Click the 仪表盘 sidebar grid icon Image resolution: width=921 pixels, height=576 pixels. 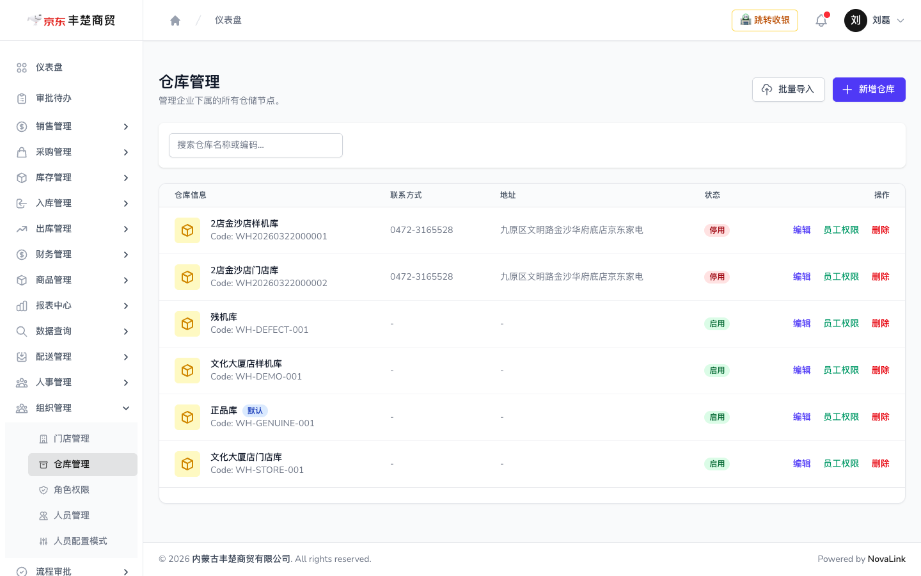tap(22, 68)
